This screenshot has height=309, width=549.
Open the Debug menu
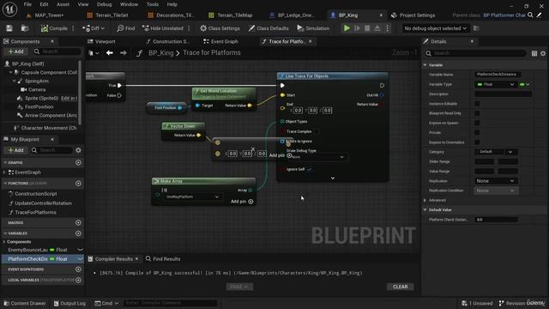[104, 4]
